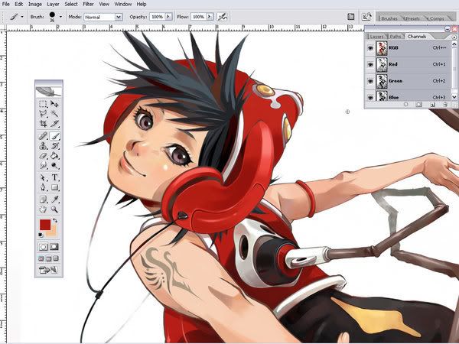The width and height of the screenshot is (459, 344).
Task: Switch to Standard editing mode
Action: pos(43,247)
